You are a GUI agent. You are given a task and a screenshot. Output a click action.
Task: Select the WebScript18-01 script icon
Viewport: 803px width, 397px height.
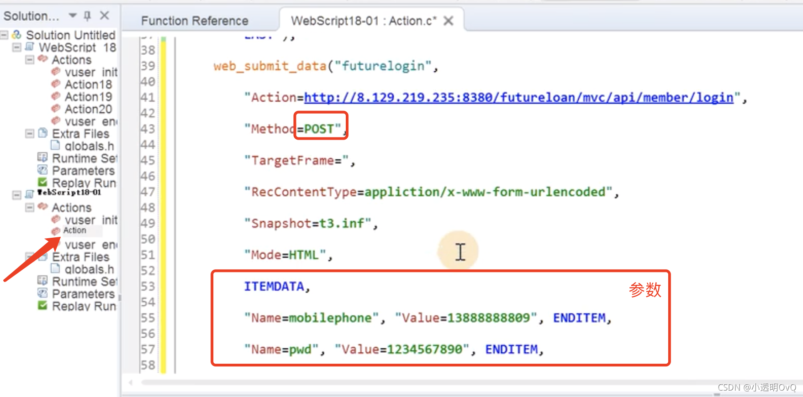30,194
